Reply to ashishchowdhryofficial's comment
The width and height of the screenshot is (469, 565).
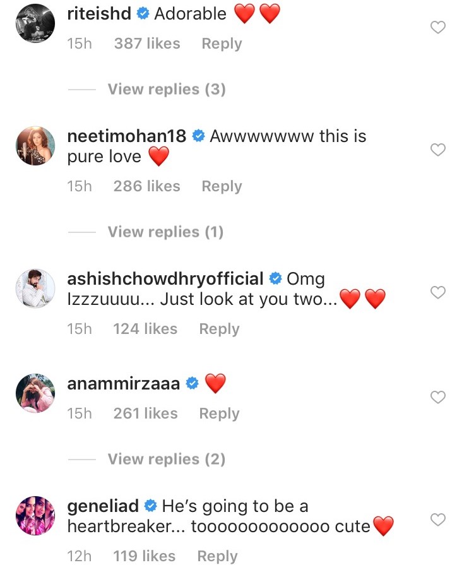219,329
